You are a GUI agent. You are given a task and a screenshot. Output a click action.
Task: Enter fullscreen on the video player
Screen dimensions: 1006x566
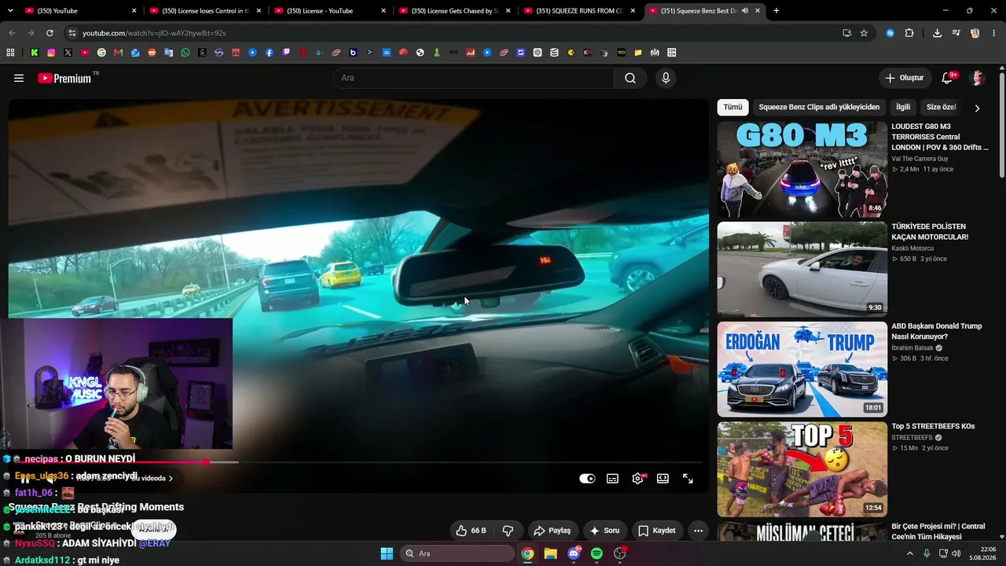688,478
